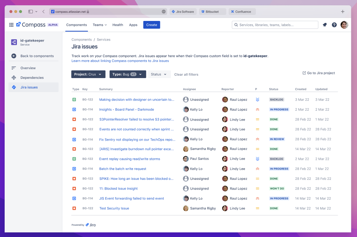Click the Back to components arrow icon

coord(14,56)
